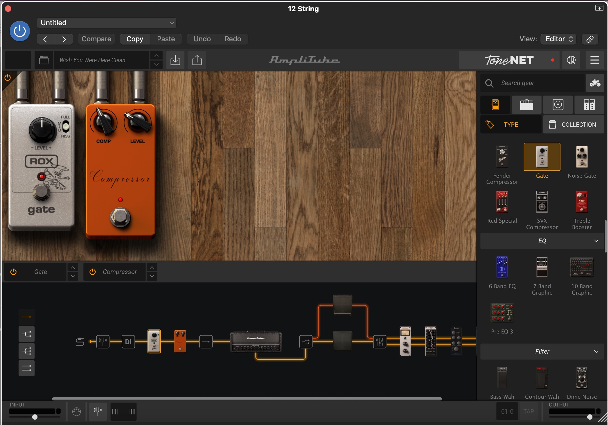Image resolution: width=608 pixels, height=425 pixels.
Task: Toggle the Gate pedal FULL/MID/HISS switch
Action: click(x=66, y=126)
